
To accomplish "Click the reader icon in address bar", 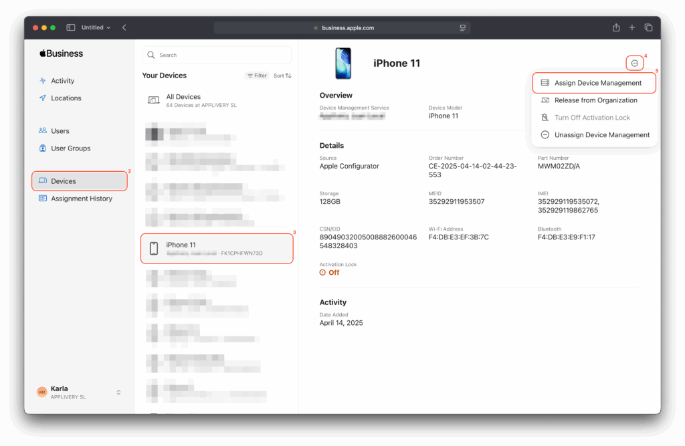I will click(462, 28).
